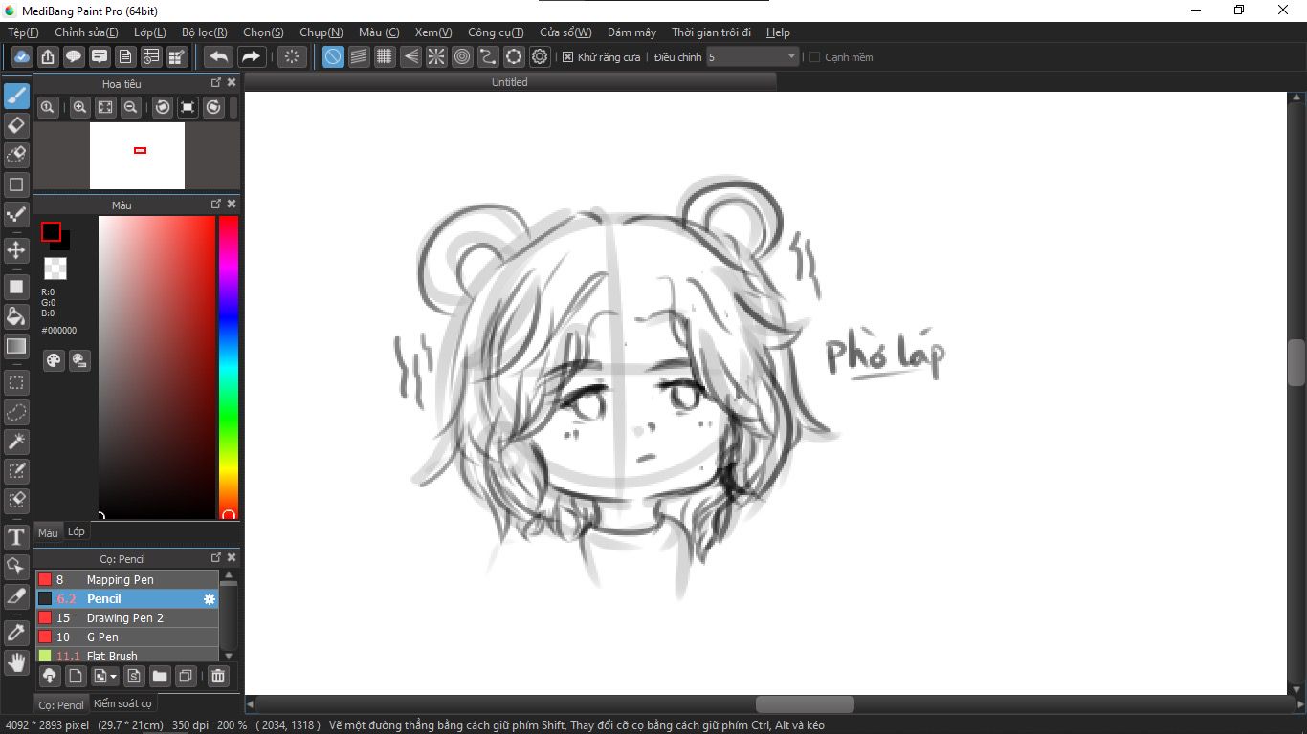This screenshot has height=734, width=1307.
Task: Turn off snap with the Snap Off button
Action: tap(333, 57)
